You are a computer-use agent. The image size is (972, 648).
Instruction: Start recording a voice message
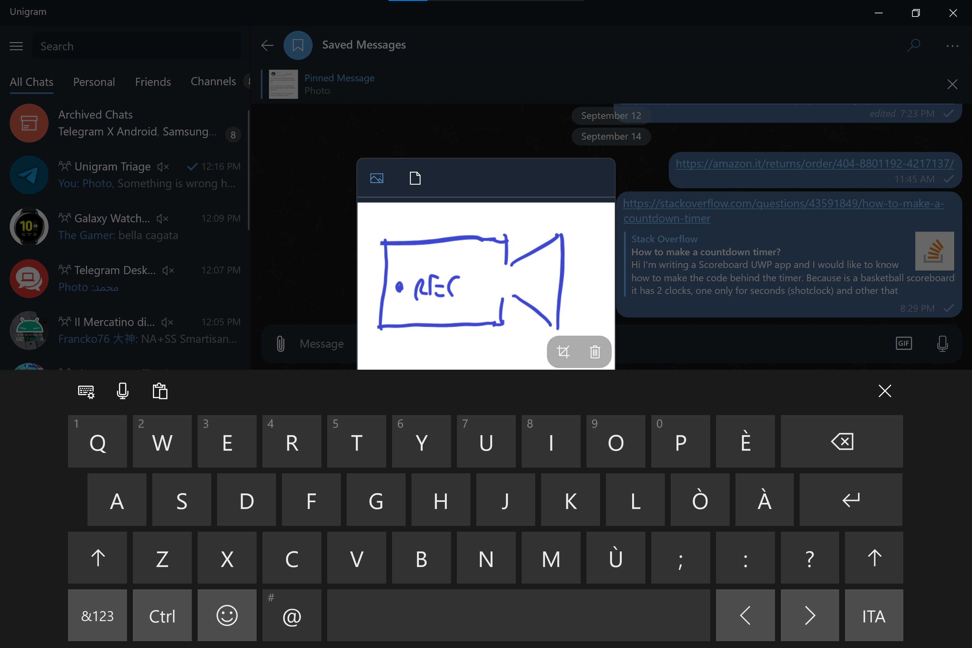[942, 343]
